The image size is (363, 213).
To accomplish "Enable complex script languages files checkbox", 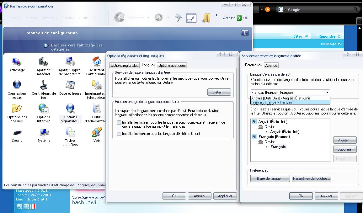I will 119,123.
